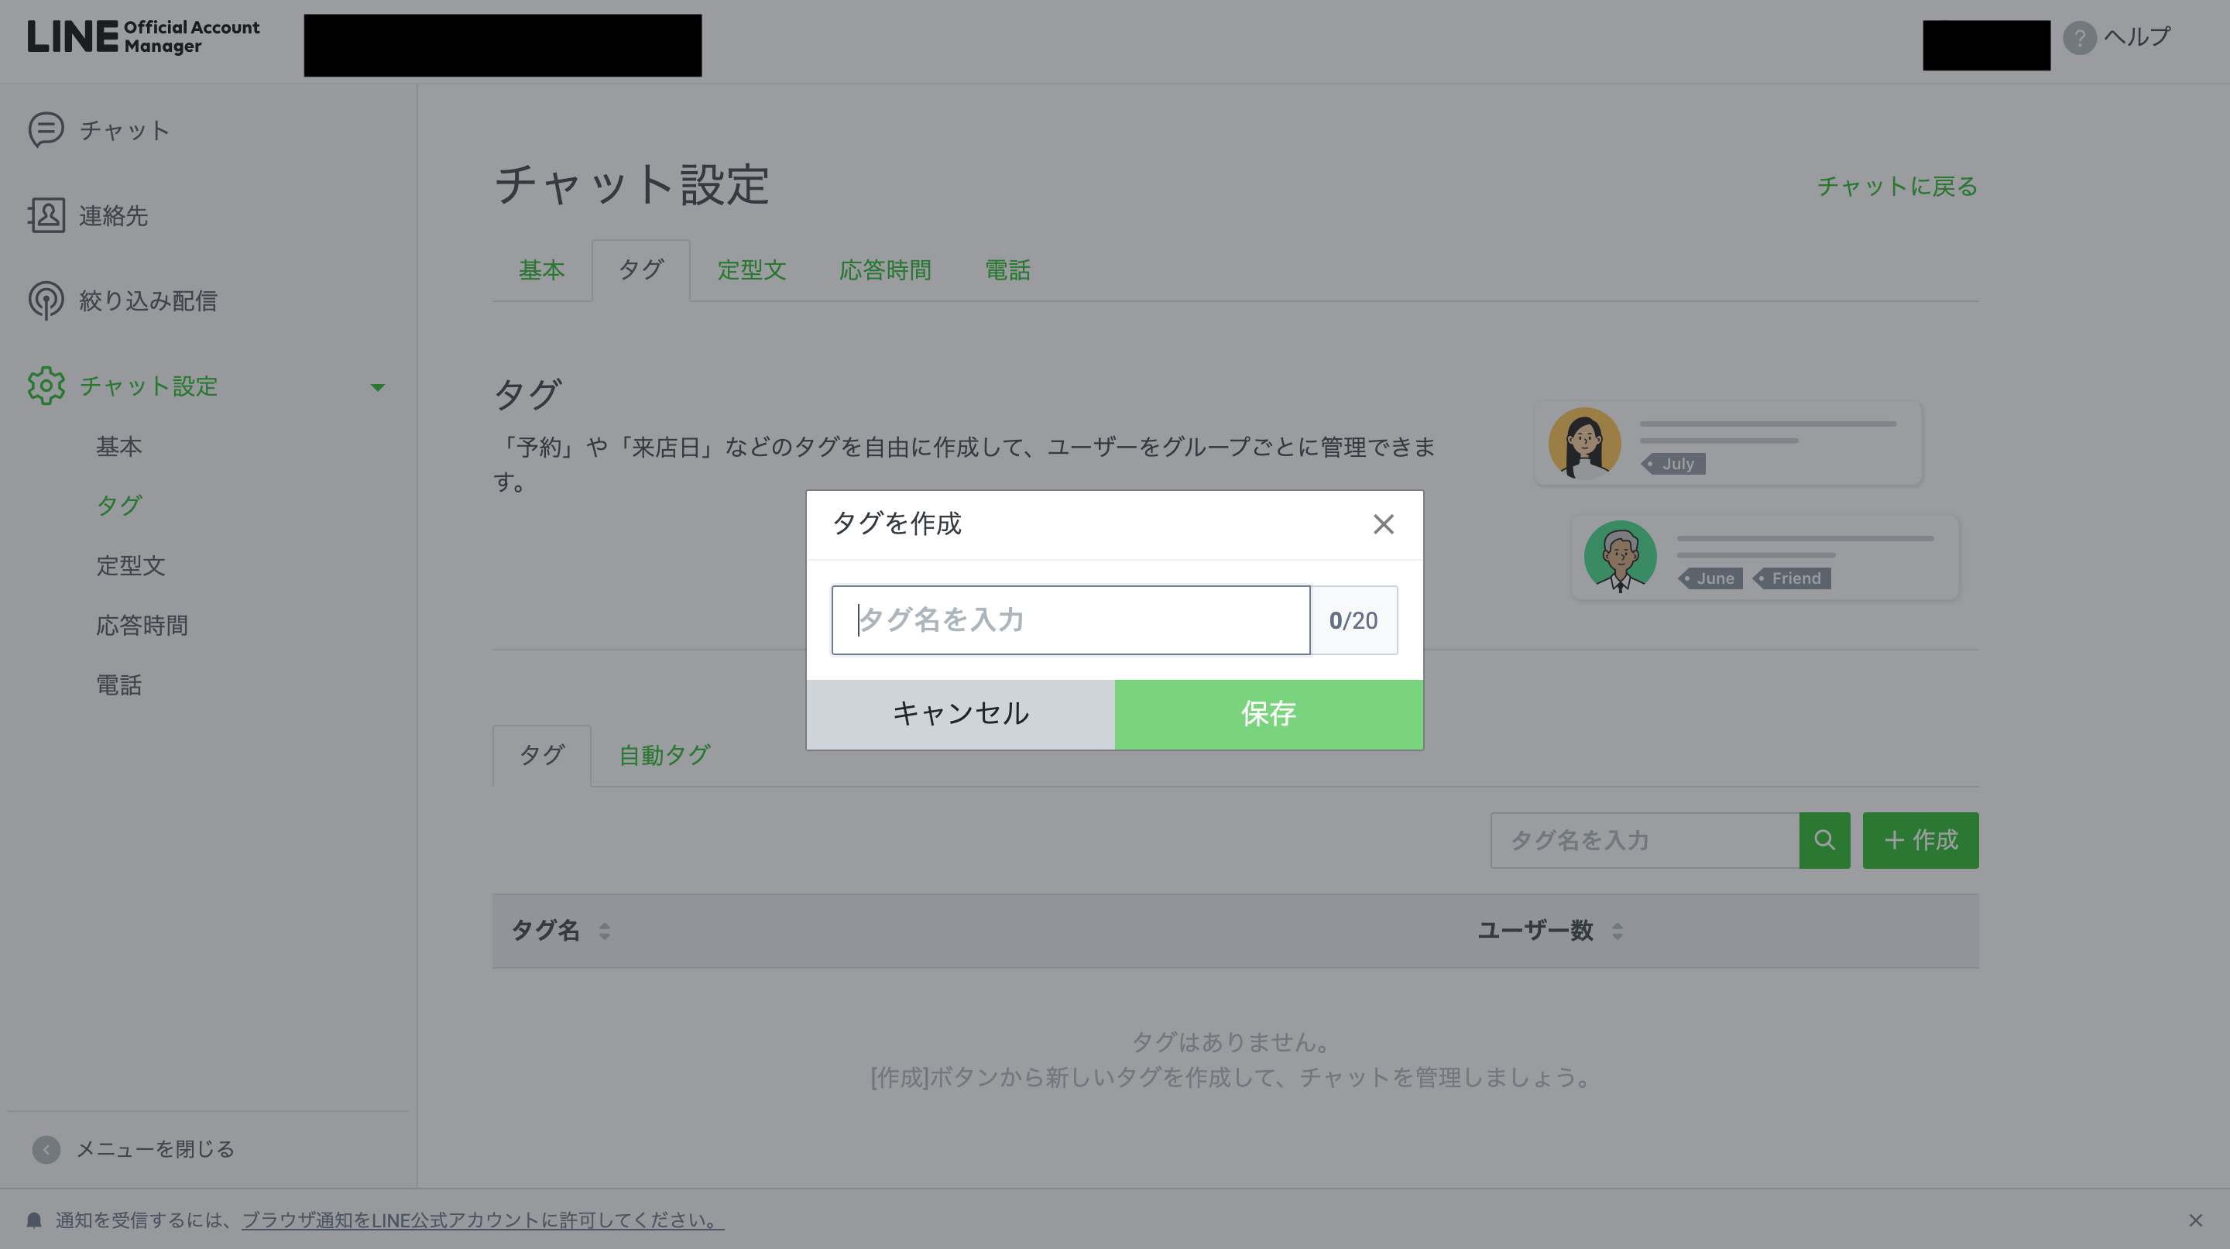Sort by ユーザー数 column arrows
The width and height of the screenshot is (2230, 1249).
(x=1616, y=932)
